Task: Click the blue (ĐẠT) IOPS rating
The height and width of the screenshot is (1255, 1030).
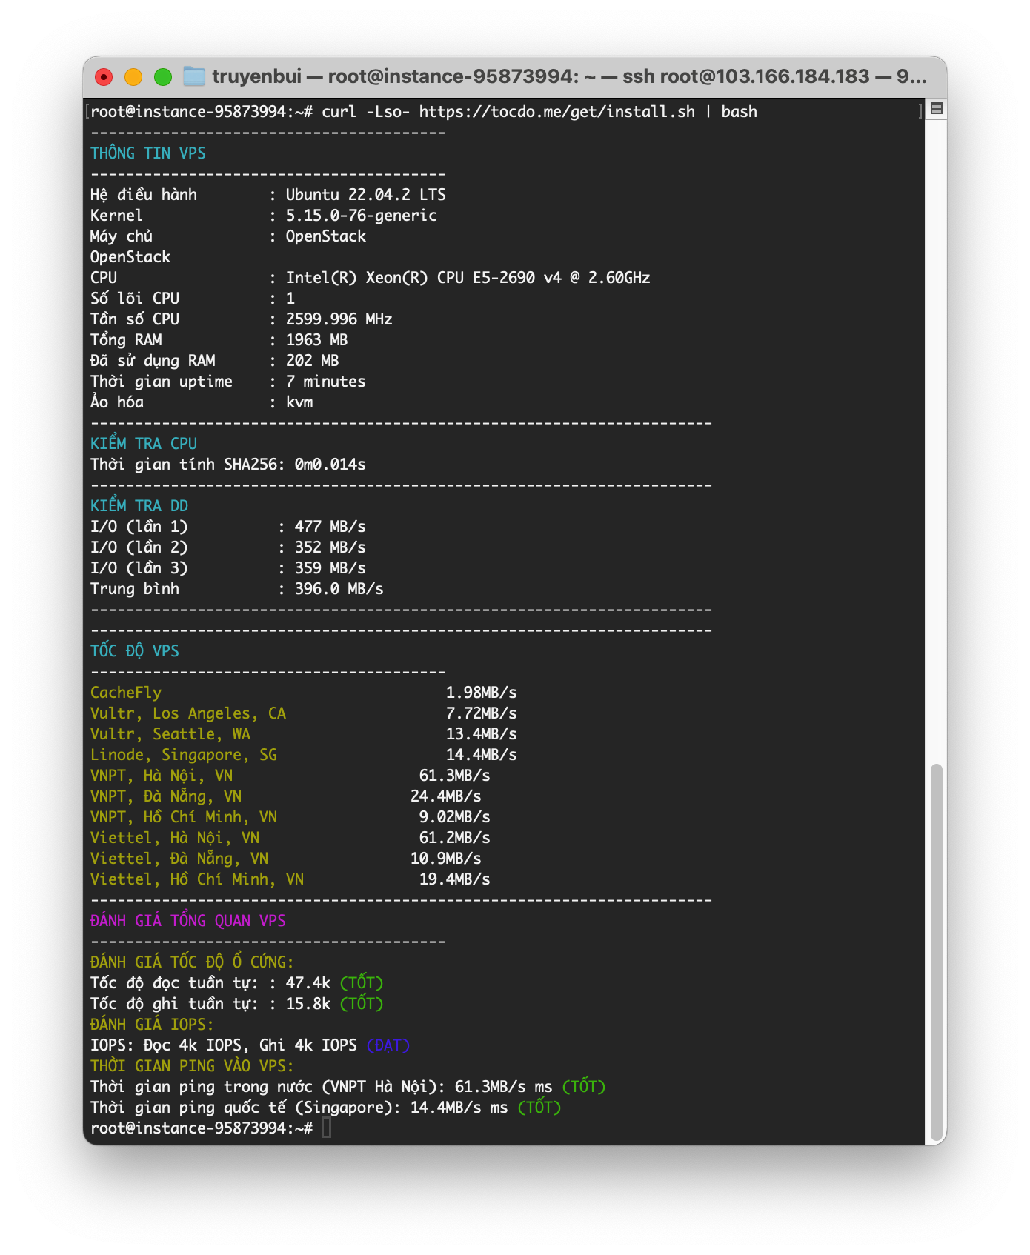Action: pyautogui.click(x=388, y=1045)
